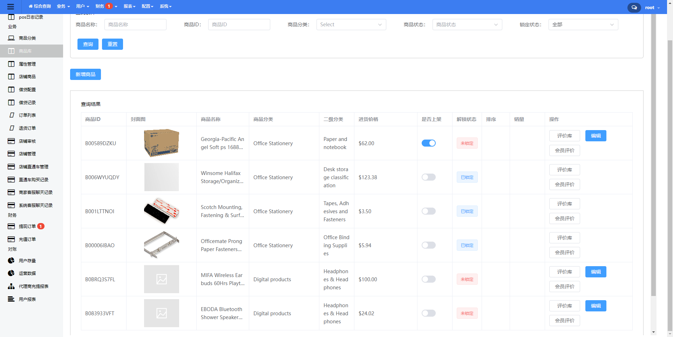Click the 运营数据 pie chart icon
The width and height of the screenshot is (673, 337).
pos(11,273)
